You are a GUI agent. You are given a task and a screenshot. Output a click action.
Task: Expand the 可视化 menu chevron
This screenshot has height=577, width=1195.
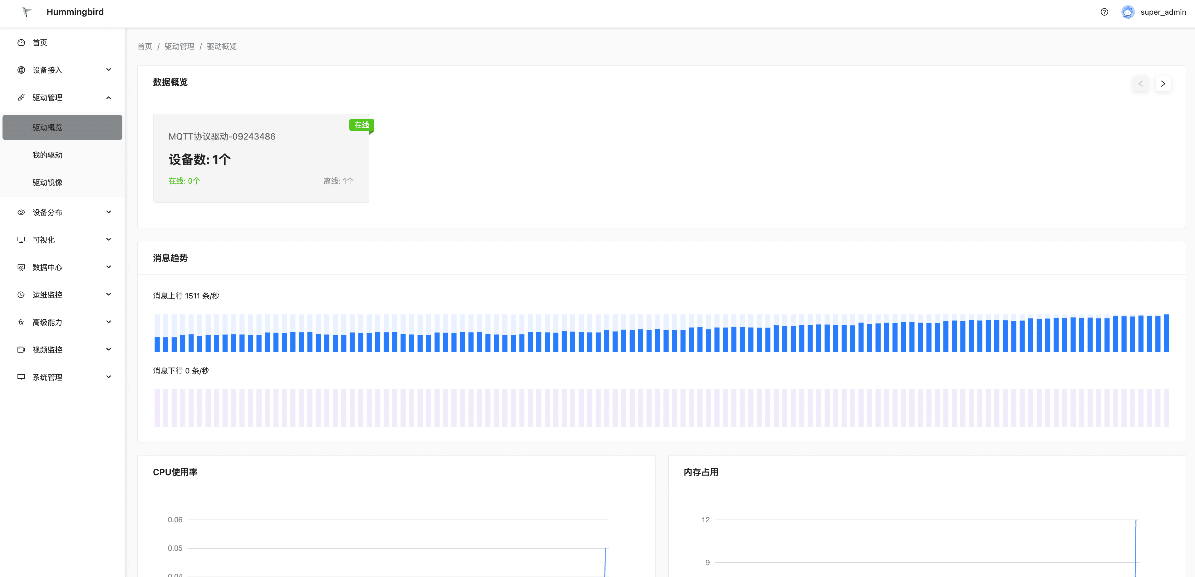click(x=109, y=240)
